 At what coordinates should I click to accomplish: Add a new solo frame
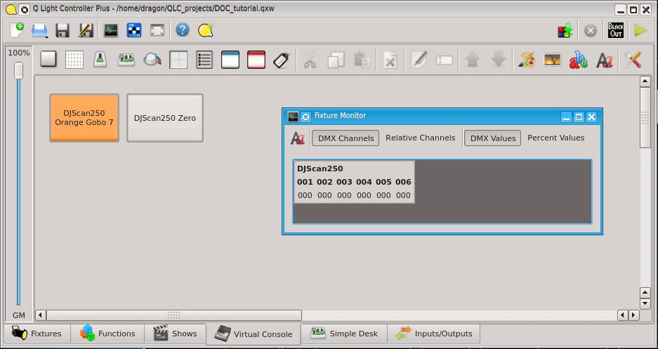pyautogui.click(x=256, y=60)
